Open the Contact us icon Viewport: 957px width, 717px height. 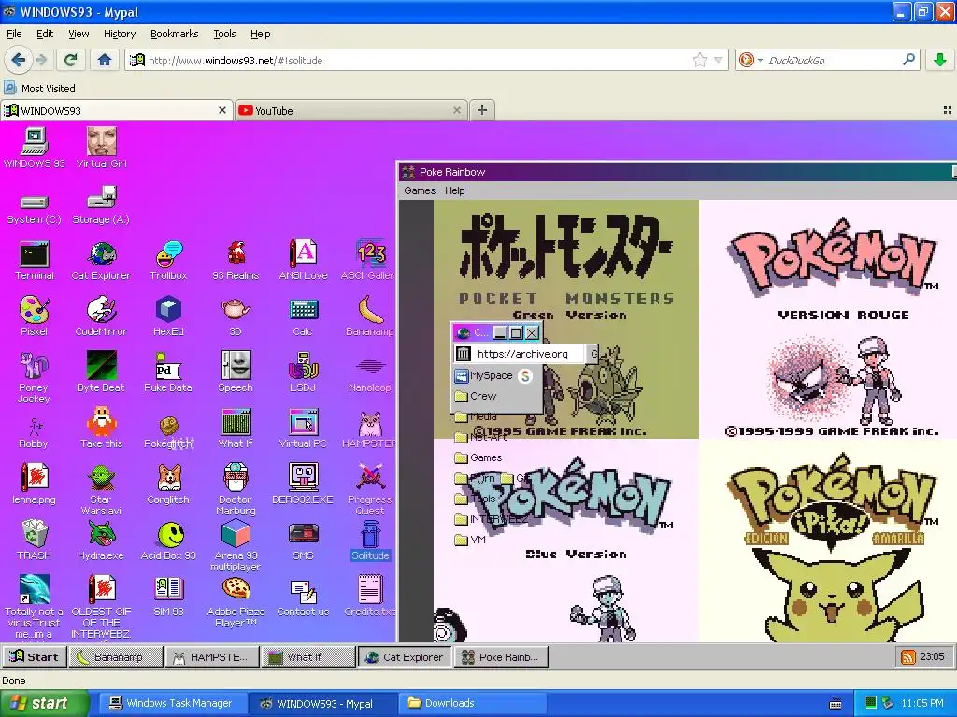(303, 597)
